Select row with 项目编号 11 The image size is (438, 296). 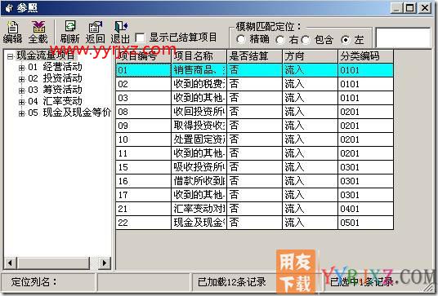click(254, 153)
